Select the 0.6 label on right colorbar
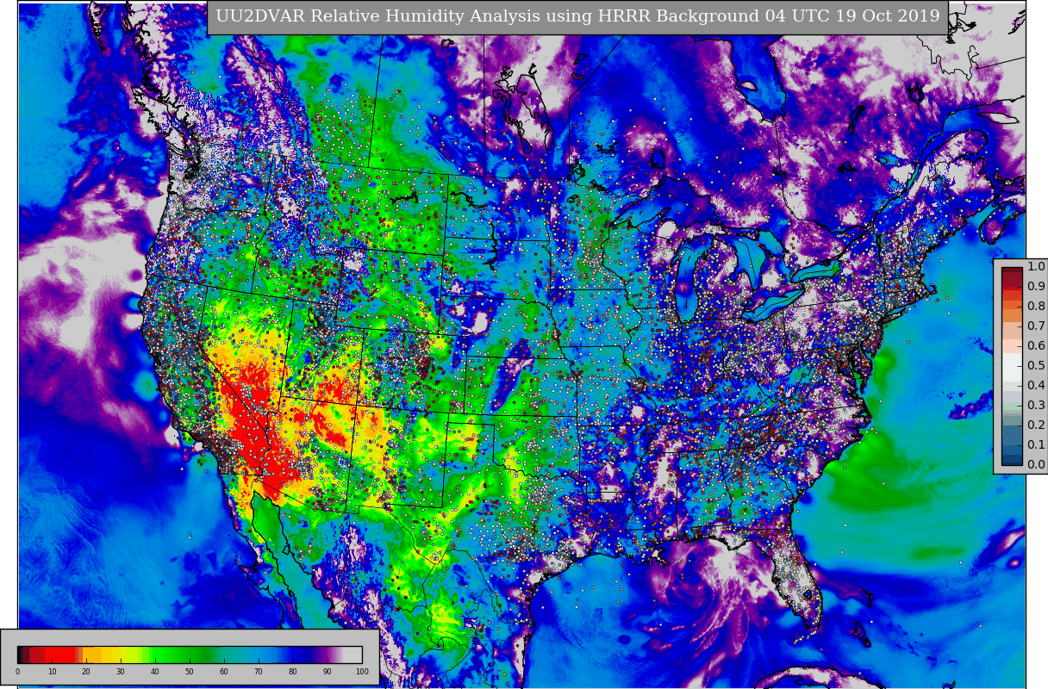This screenshot has width=1048, height=689. [x=1036, y=346]
